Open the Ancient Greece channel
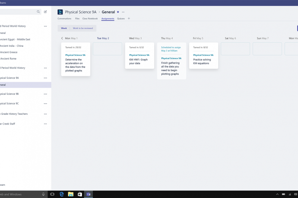 pos(9,52)
